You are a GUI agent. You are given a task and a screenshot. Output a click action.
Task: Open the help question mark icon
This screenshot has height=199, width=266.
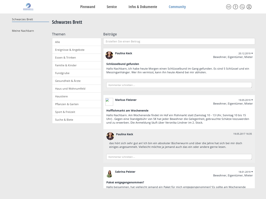[x=235, y=7]
